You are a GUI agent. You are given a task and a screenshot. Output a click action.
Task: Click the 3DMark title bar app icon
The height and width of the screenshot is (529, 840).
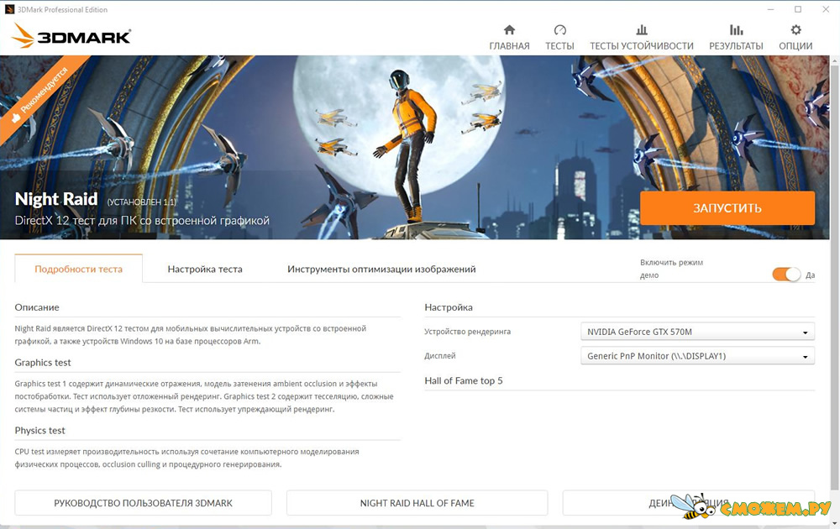pos(9,9)
